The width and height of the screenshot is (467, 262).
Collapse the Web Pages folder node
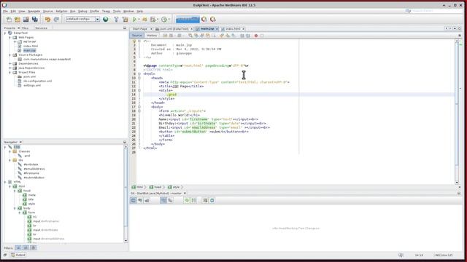(9, 37)
